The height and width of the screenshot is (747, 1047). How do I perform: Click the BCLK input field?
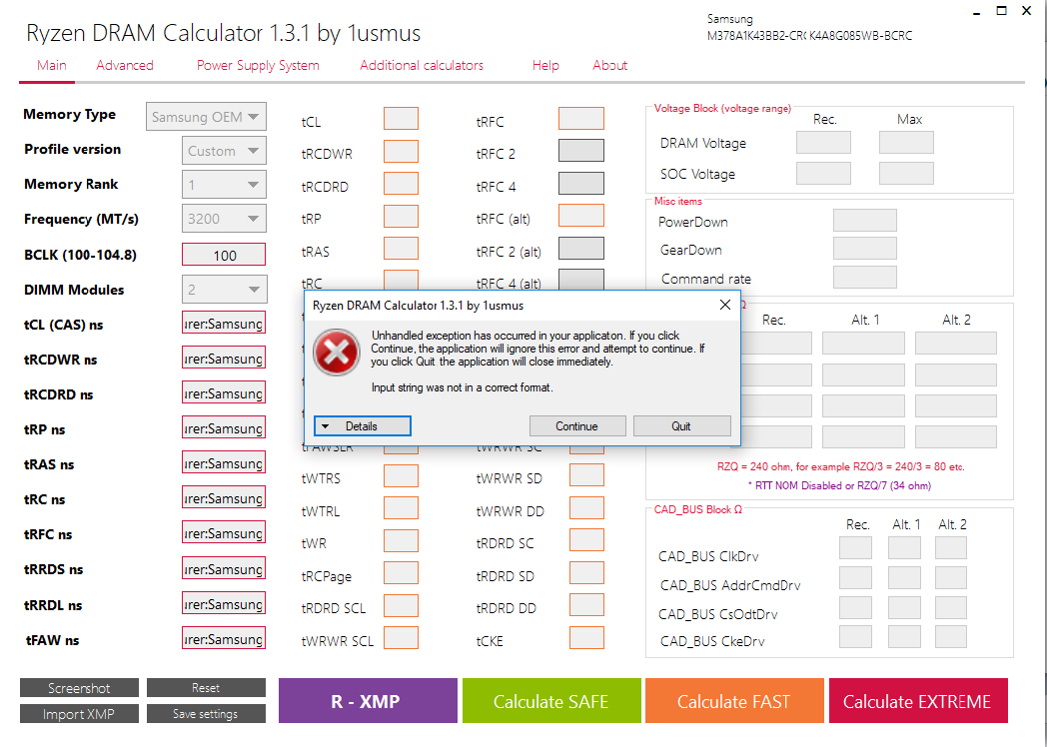[224, 255]
